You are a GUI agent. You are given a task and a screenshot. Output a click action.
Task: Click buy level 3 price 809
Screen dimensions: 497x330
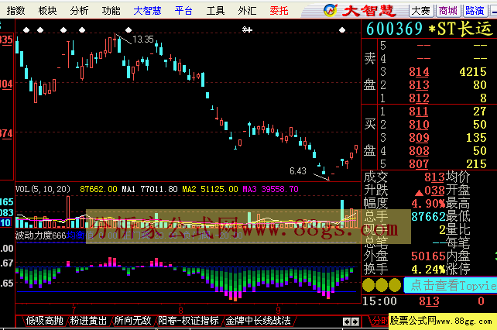pyautogui.click(x=419, y=138)
